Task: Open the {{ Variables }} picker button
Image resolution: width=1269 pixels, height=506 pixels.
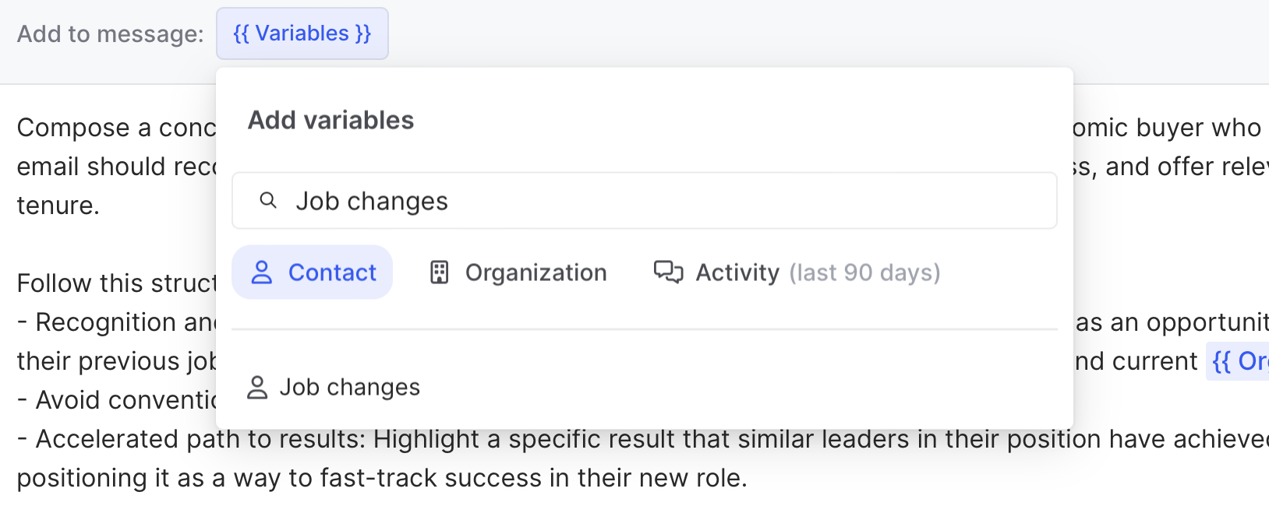Action: (302, 33)
